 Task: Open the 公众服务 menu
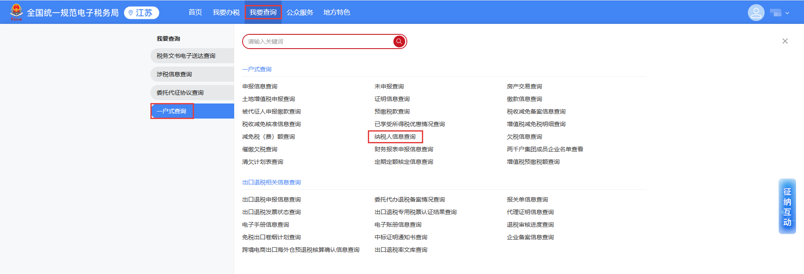click(x=300, y=13)
